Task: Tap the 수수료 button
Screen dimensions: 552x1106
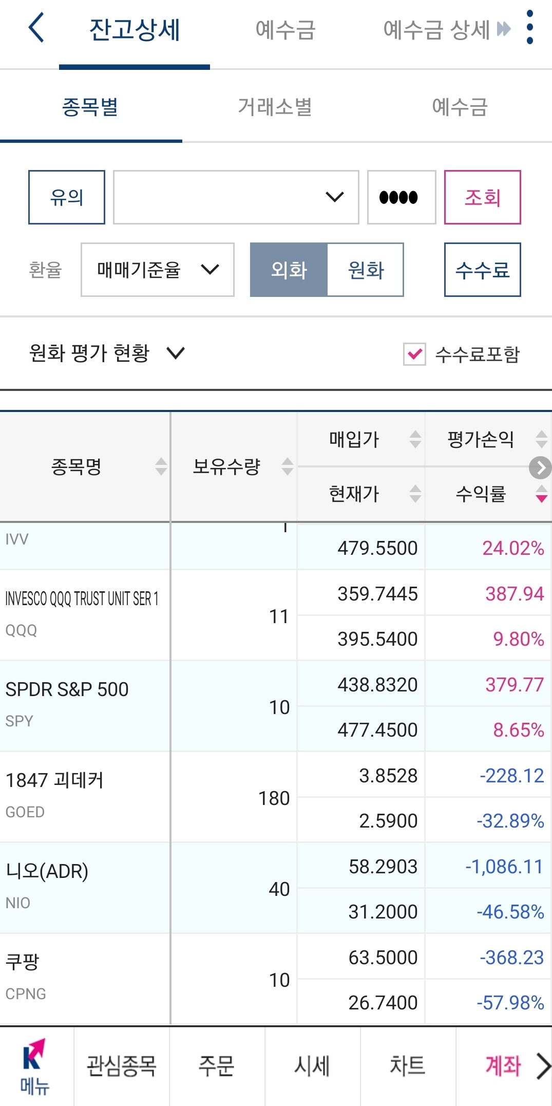Action: coord(482,270)
